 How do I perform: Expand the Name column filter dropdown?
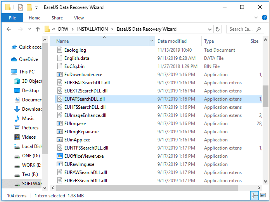[152, 41]
